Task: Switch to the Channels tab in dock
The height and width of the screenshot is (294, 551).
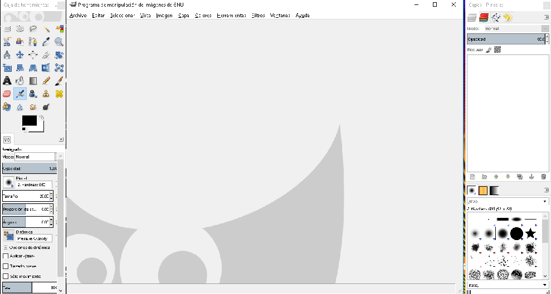Action: click(x=484, y=17)
